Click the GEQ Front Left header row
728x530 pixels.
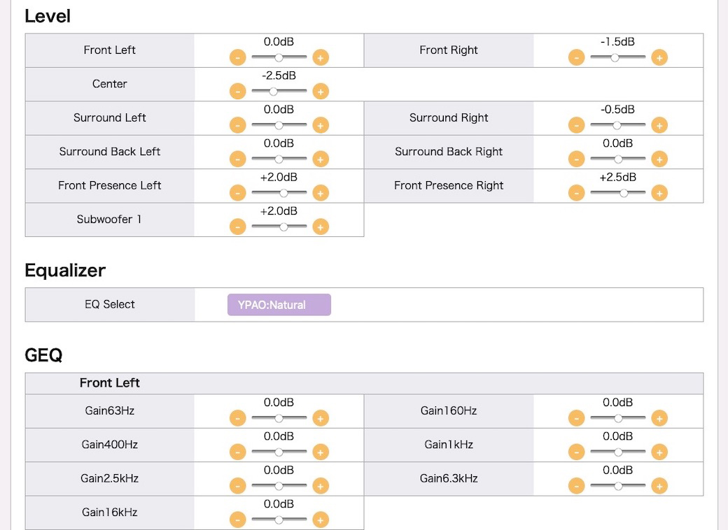point(364,383)
